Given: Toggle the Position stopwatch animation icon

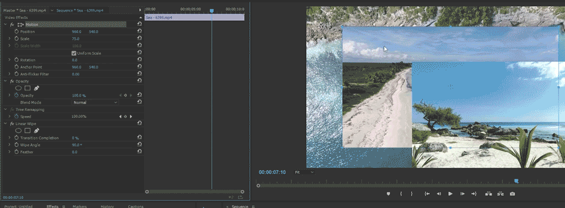Looking at the screenshot, I should (16, 31).
